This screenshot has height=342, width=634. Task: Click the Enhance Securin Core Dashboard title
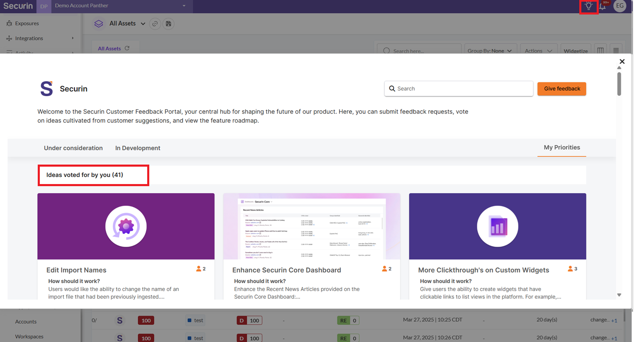point(287,270)
